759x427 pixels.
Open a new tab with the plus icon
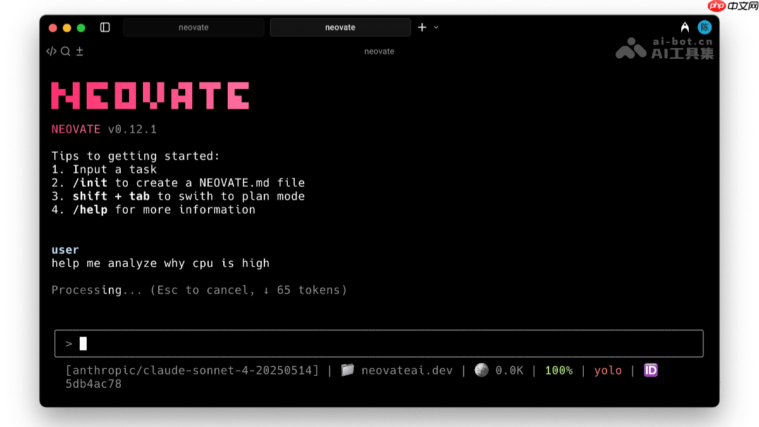click(421, 27)
